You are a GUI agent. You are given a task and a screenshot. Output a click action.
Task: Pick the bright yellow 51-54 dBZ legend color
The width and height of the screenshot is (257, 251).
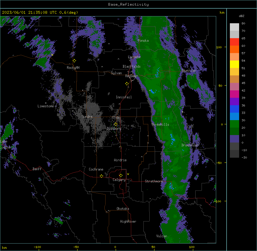[234, 64]
